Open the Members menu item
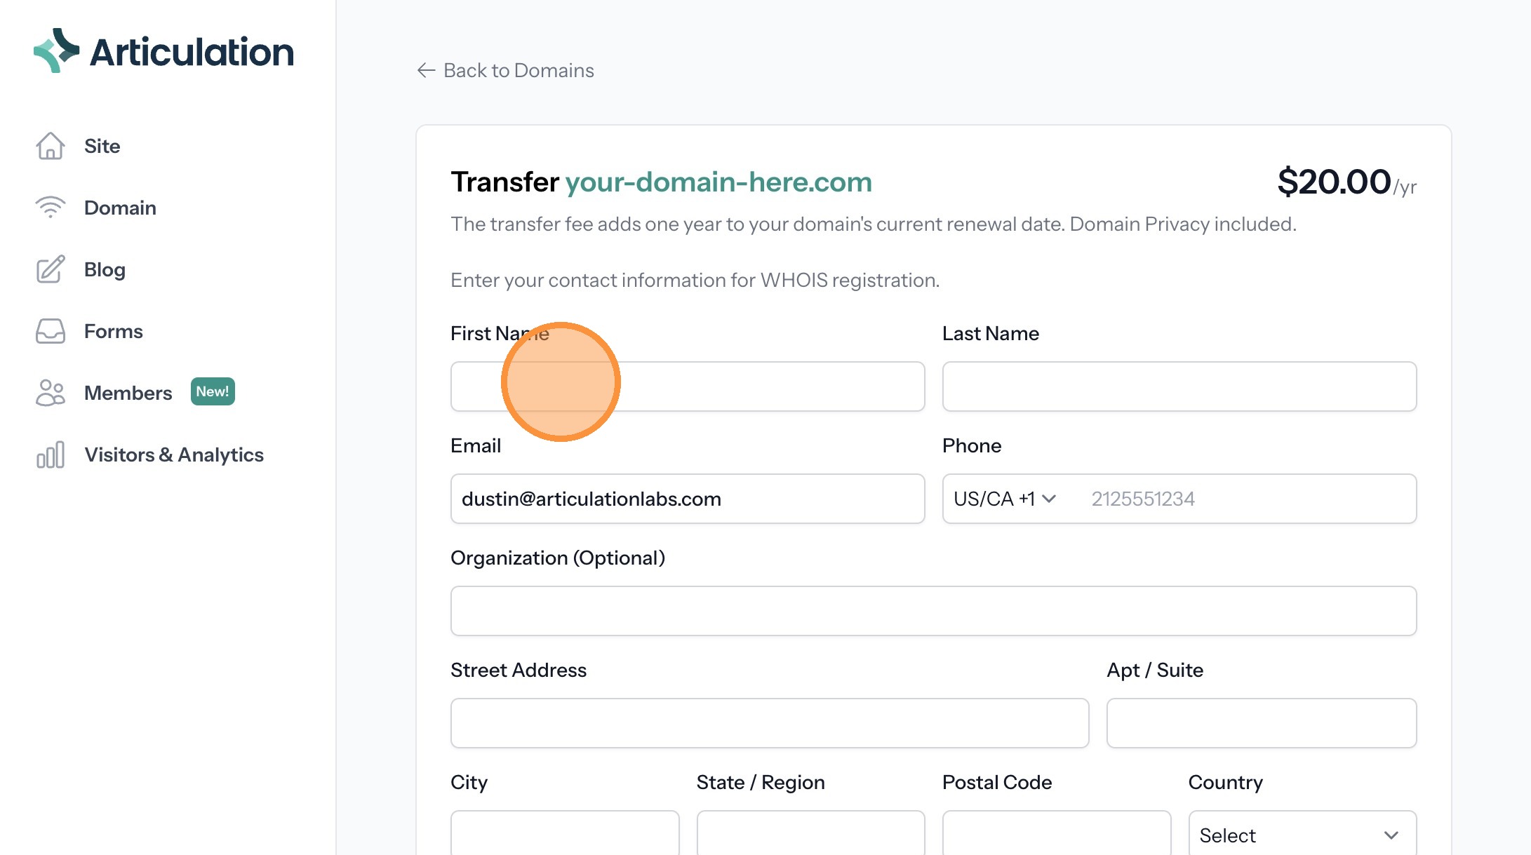 [x=128, y=393]
